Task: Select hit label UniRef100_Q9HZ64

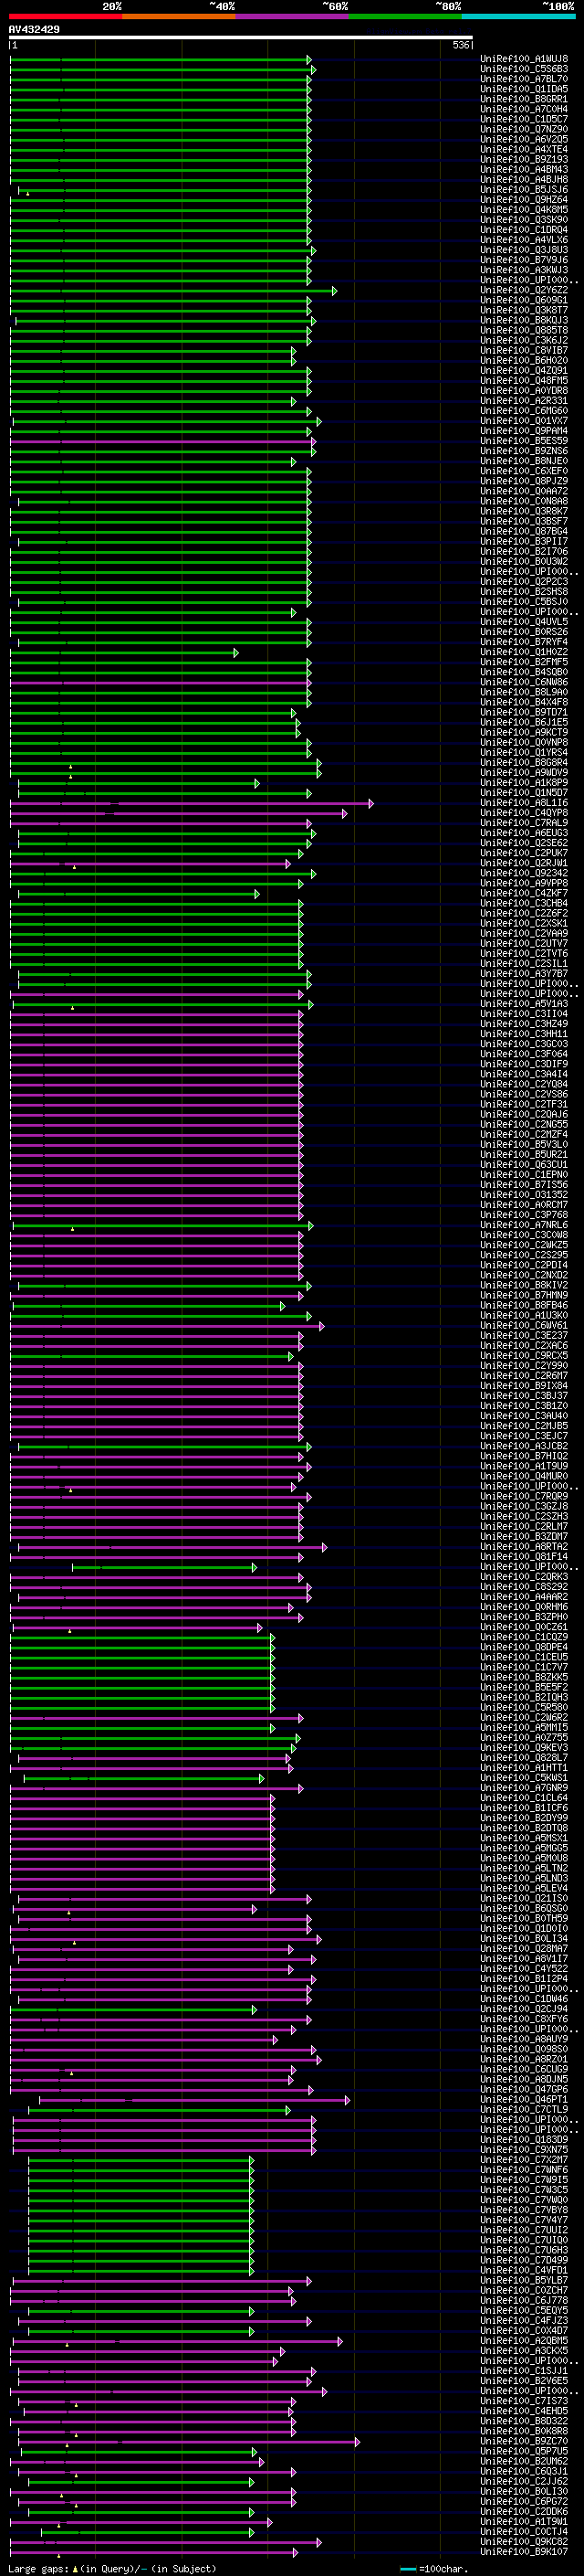Action: (x=524, y=199)
